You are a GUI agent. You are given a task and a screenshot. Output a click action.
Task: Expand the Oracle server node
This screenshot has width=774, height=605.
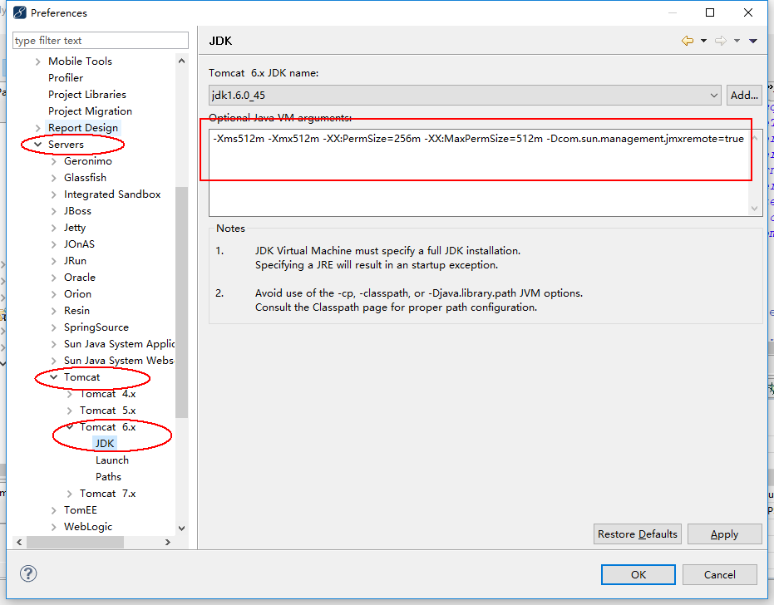tap(54, 278)
